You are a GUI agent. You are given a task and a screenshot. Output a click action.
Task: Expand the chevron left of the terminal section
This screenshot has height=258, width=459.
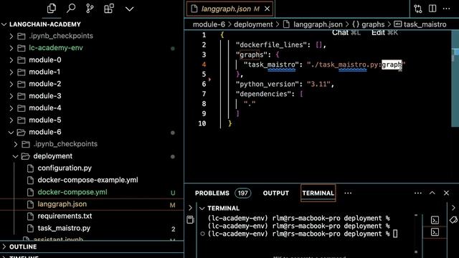[190, 208]
